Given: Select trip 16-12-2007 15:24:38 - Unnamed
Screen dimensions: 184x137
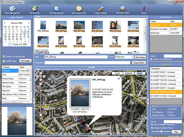Looking at the screenshot, I should tap(166, 80).
